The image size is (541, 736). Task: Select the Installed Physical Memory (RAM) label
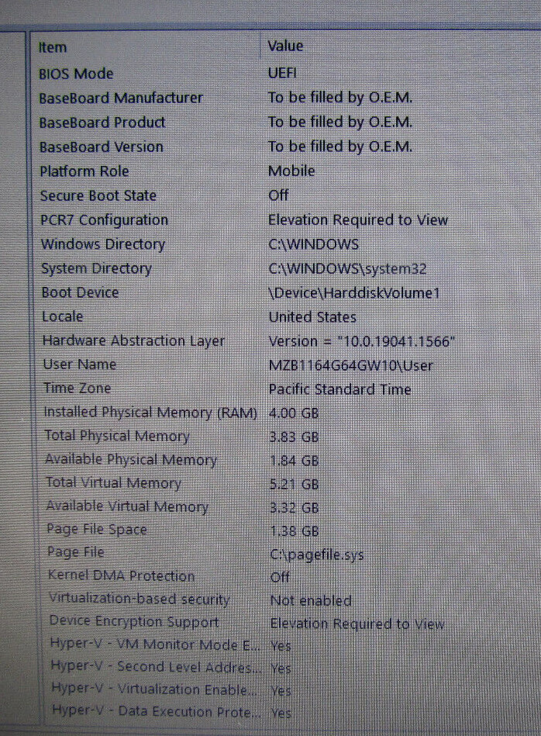150,412
